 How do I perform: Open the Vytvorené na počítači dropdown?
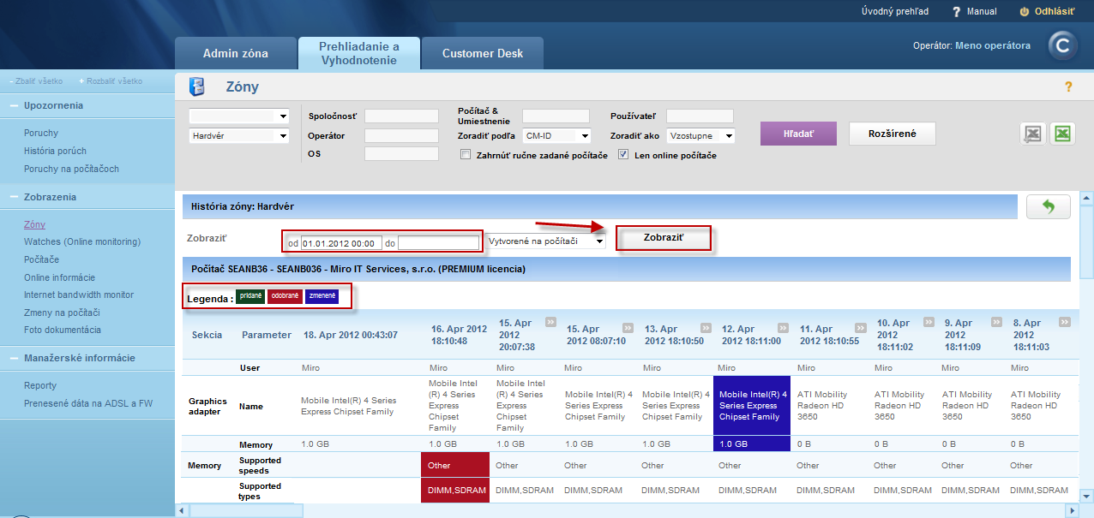(545, 241)
